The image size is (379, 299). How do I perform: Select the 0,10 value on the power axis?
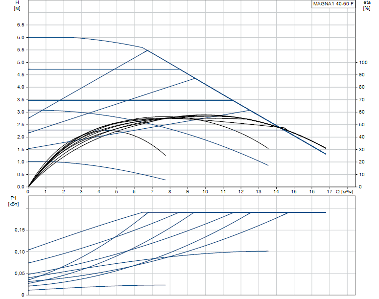click(x=20, y=252)
